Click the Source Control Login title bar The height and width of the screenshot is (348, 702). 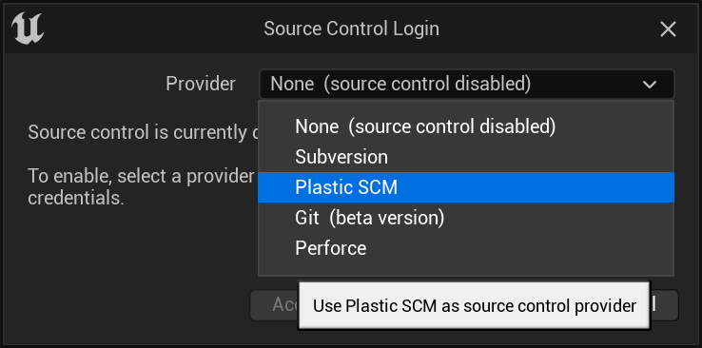351,29
